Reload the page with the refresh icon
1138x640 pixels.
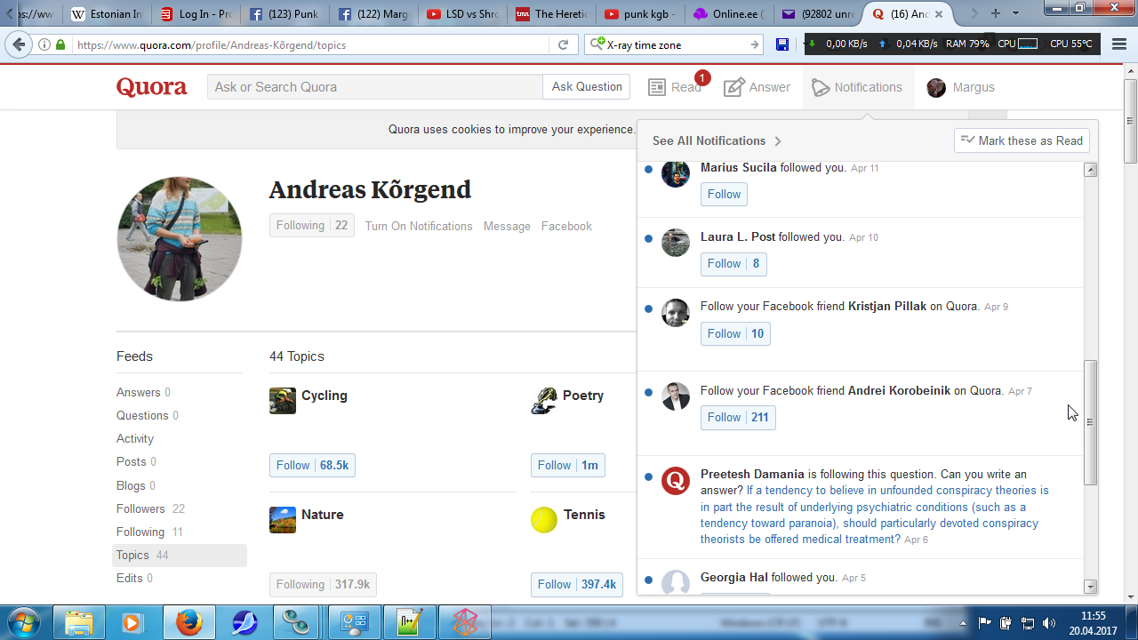click(x=563, y=44)
